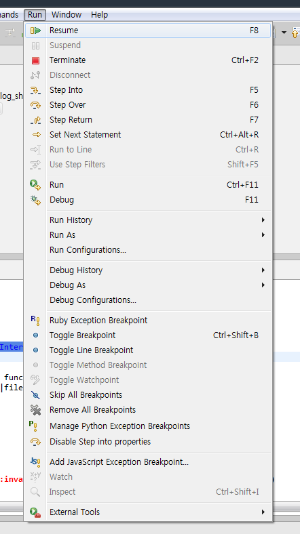
Task: Click the Ruby Exception Breakpoint icon
Action: pyautogui.click(x=35, y=321)
